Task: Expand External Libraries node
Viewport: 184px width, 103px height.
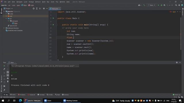Action: click(x=4, y=28)
